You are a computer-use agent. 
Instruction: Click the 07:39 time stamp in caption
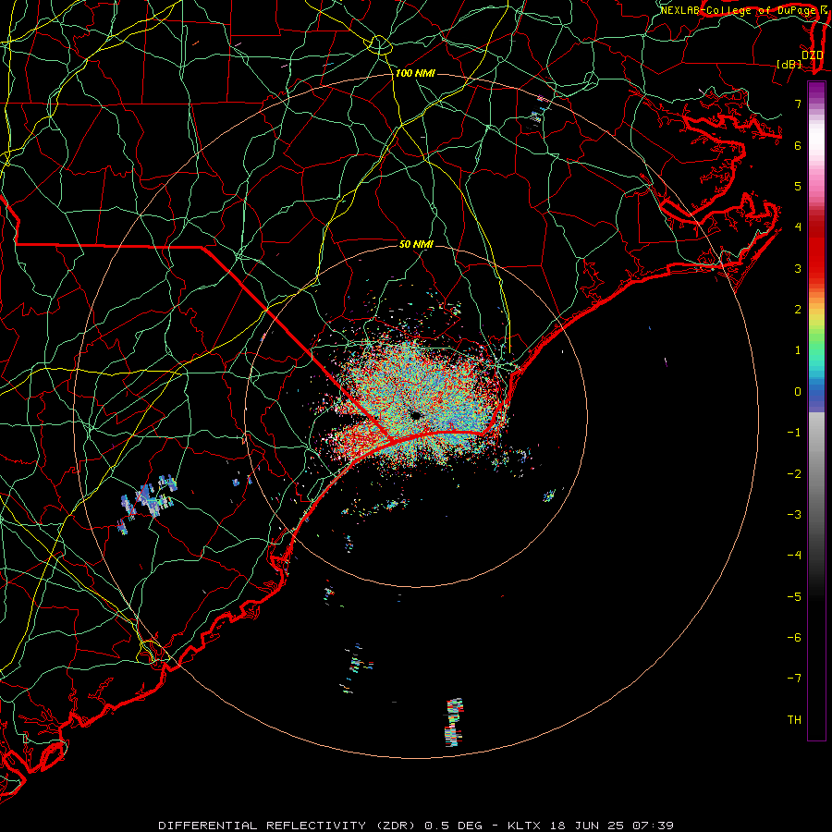(x=654, y=826)
